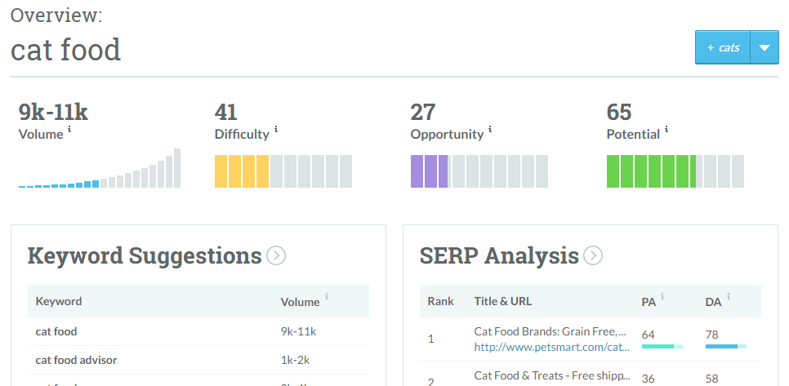Click the Opportunity info icon
Screen dimensions: 789x386
pyautogui.click(x=490, y=130)
